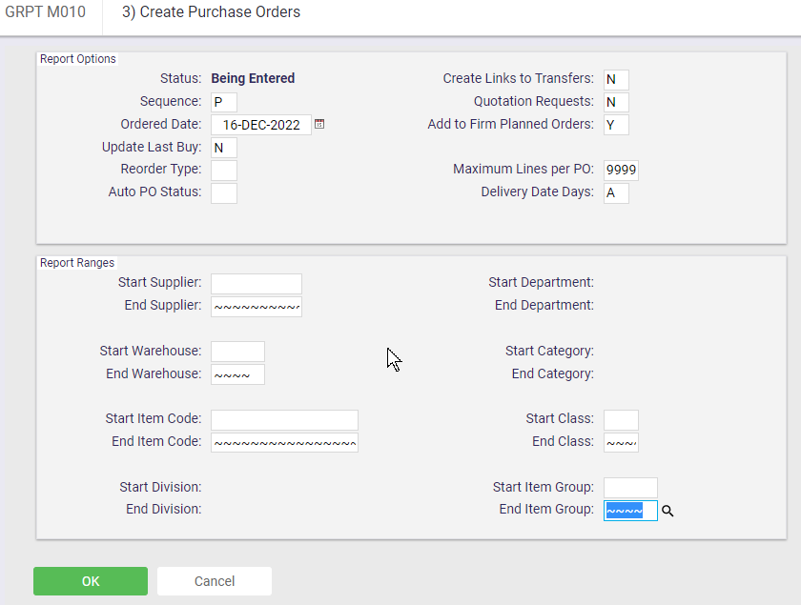
Task: Focus the End Item Code field
Action: [x=284, y=443]
